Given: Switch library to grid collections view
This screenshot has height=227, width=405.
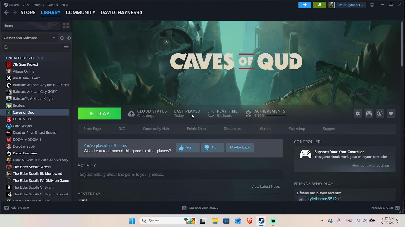Looking at the screenshot, I should click(66, 26).
